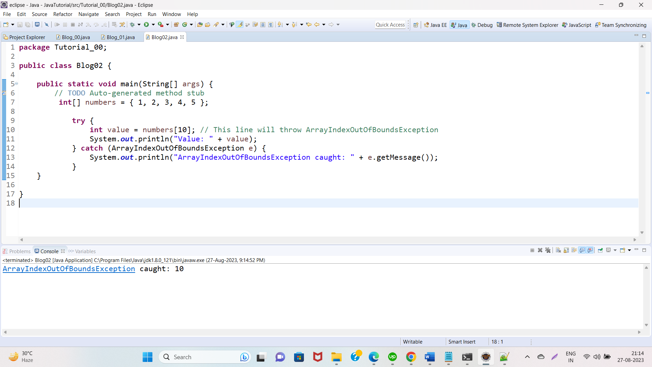652x367 pixels.
Task: Click the Resume debug icon
Action: (57, 24)
